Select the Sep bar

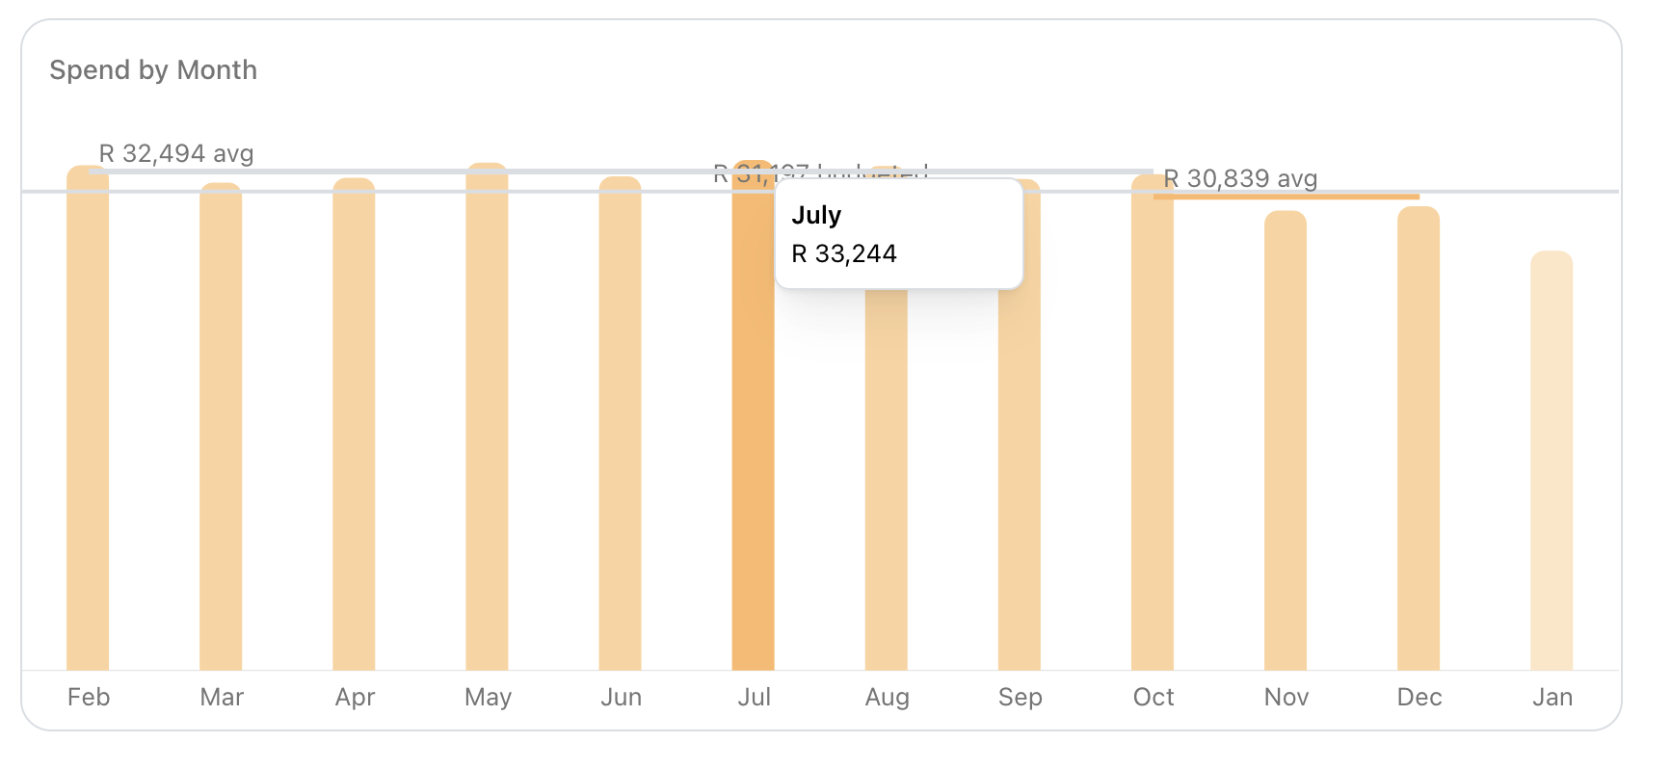pyautogui.click(x=1021, y=434)
